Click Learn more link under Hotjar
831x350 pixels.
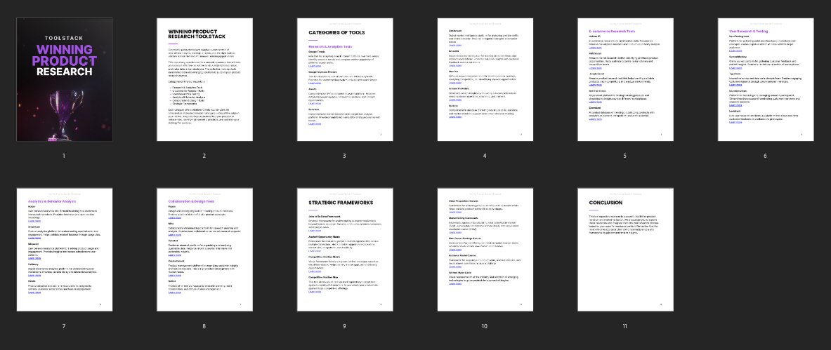coord(34,221)
